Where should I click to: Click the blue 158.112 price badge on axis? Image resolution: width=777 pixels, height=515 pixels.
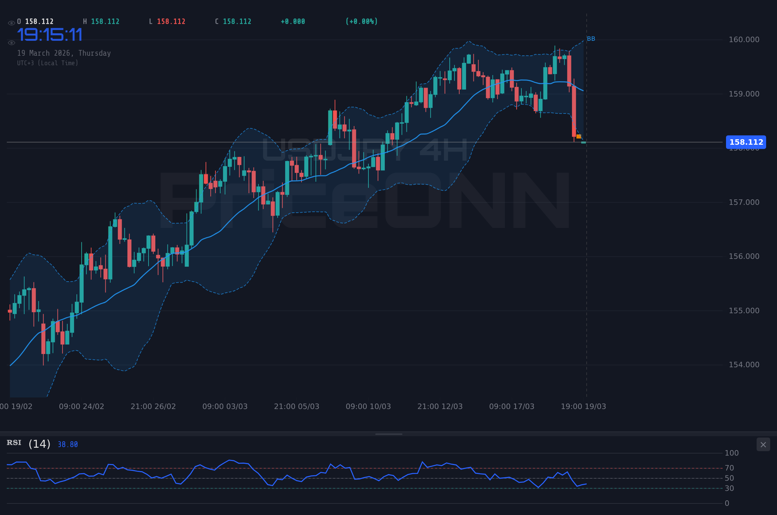746,142
